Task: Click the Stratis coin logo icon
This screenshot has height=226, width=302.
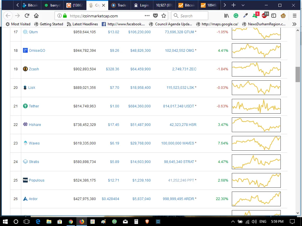Action: 25,162
